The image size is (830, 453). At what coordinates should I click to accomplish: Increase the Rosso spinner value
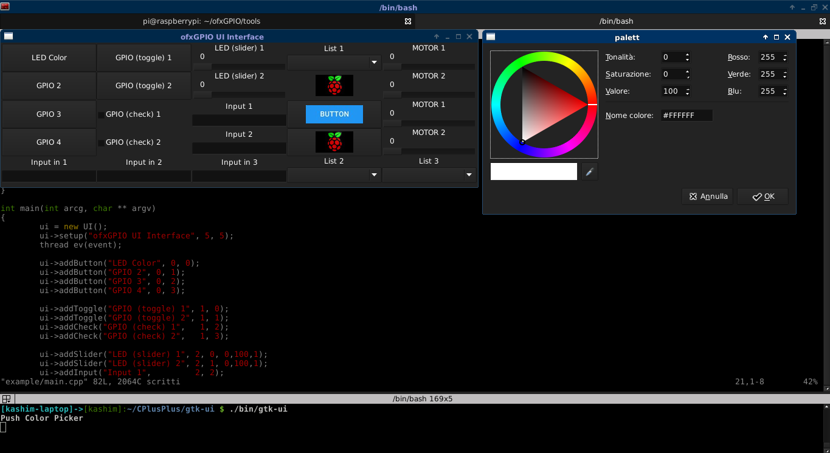(785, 55)
